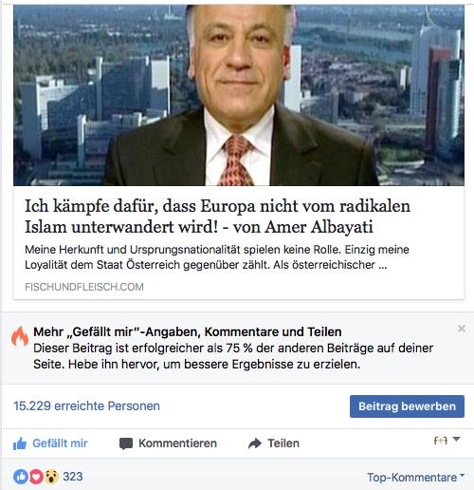Open the Top-Kommentare sorting dropdown
This screenshot has height=490, width=474.
click(x=415, y=477)
